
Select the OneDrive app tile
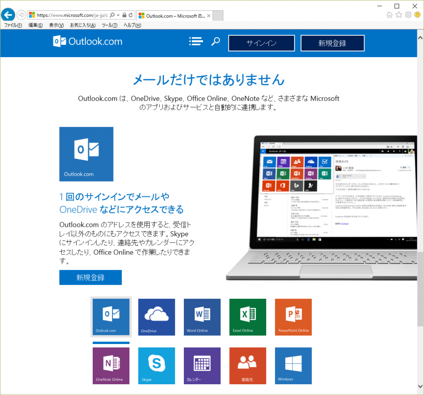point(157,317)
